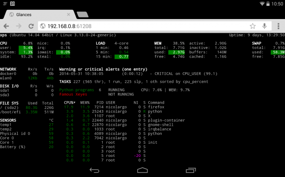Screen dimensions: 285x177
Task: Tap the Android home button
Action: click(142, 170)
